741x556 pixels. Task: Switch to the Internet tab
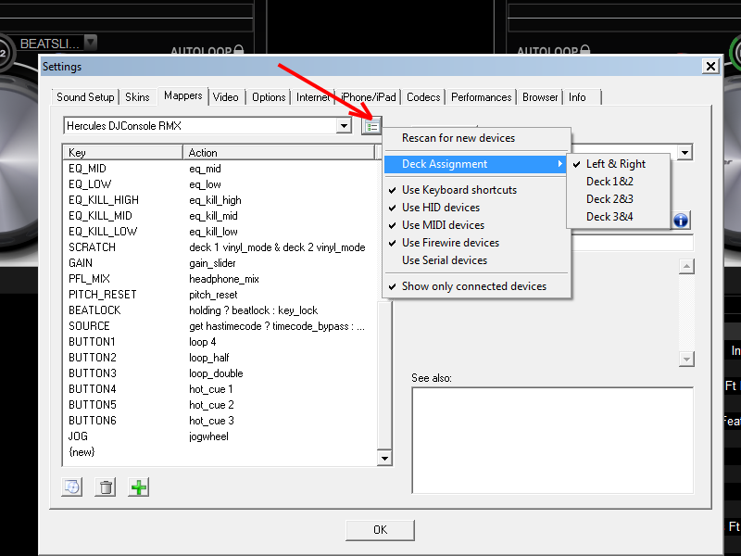pyautogui.click(x=313, y=97)
